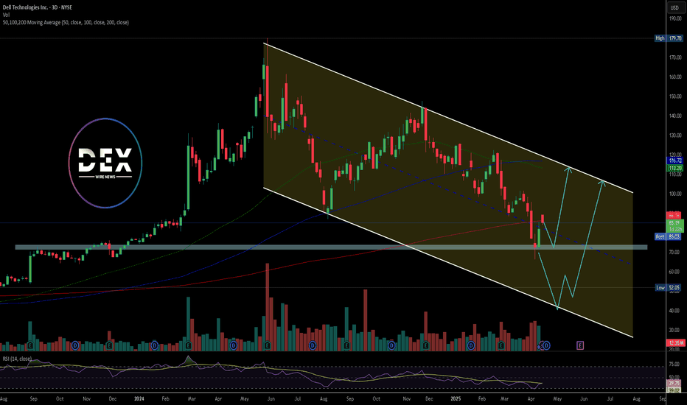The height and width of the screenshot is (405, 687).
Task: Click the 2025 year label on time axis
Action: click(x=456, y=399)
